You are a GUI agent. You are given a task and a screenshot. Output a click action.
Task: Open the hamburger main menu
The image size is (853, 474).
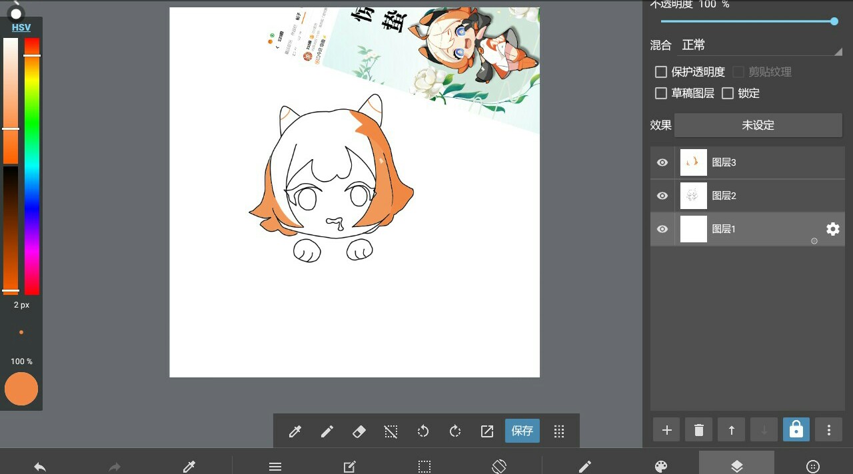pyautogui.click(x=275, y=467)
